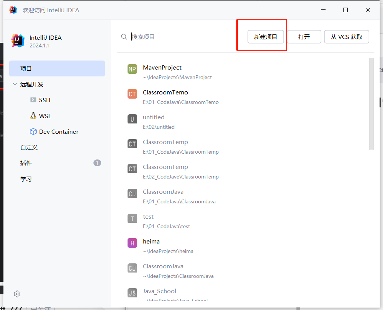
Task: Click CJ icon for E:\01_CodeJava\ClassroomJava
Action: (133, 193)
